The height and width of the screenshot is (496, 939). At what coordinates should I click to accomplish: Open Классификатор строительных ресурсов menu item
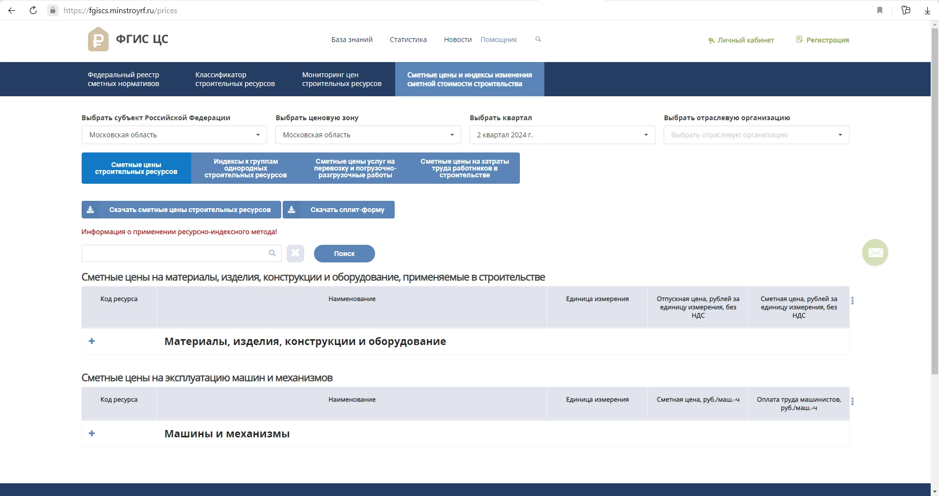point(235,79)
